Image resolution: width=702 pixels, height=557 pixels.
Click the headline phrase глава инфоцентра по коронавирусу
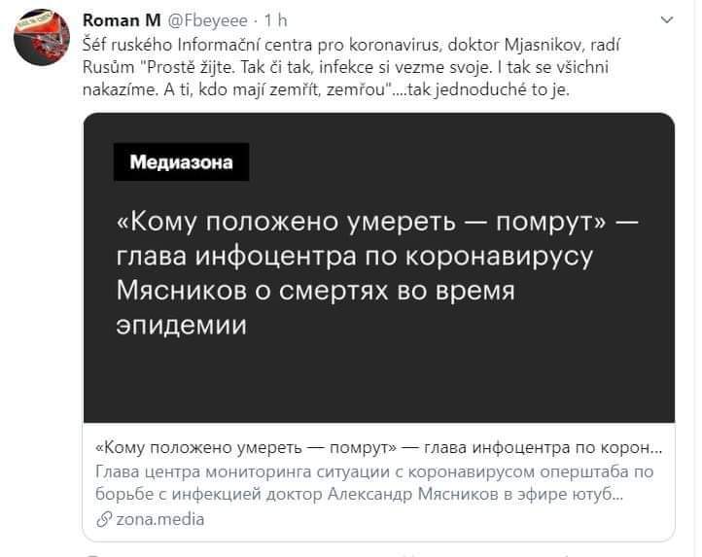pyautogui.click(x=355, y=257)
